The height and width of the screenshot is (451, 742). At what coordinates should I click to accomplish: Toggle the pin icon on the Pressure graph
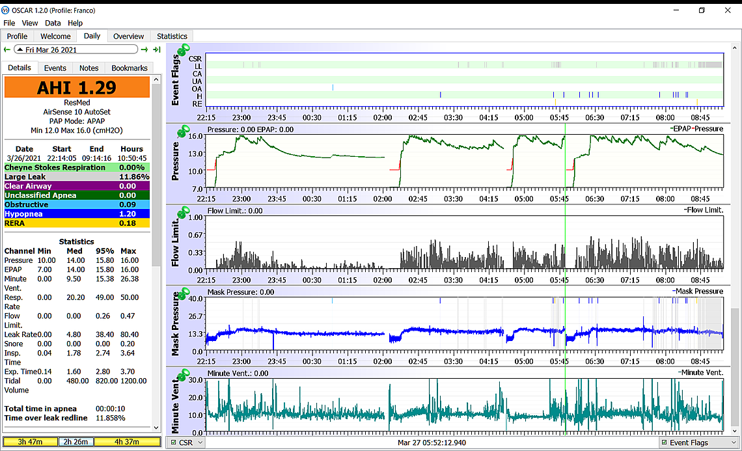(183, 131)
